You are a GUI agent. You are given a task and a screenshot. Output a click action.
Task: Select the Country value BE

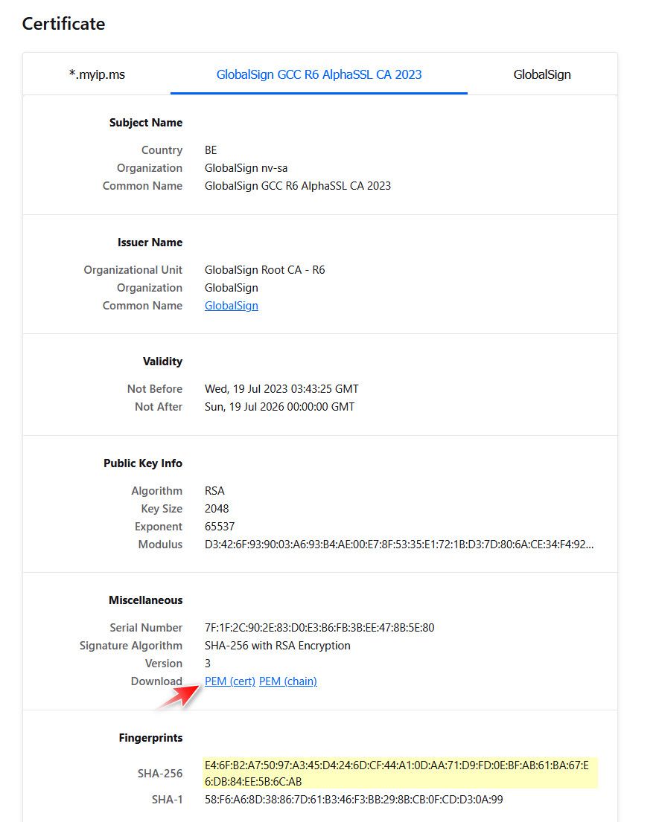211,150
